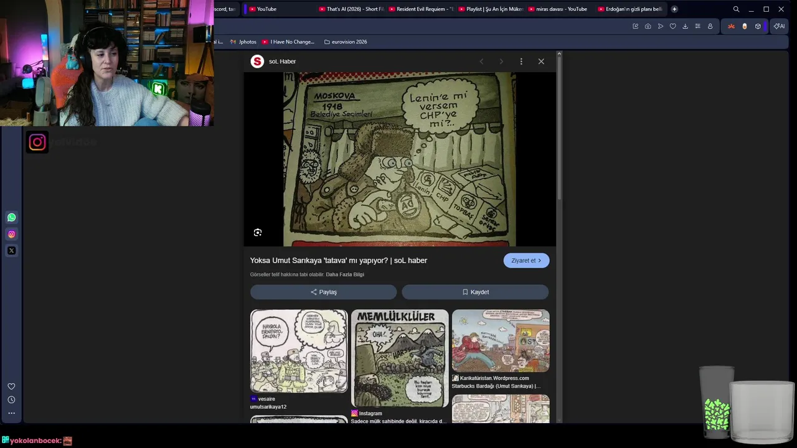Take a snapshot with the camera icon
Image resolution: width=797 pixels, height=448 pixels.
point(648,26)
